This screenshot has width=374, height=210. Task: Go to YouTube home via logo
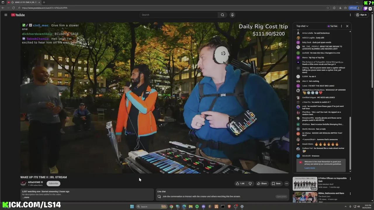18,15
